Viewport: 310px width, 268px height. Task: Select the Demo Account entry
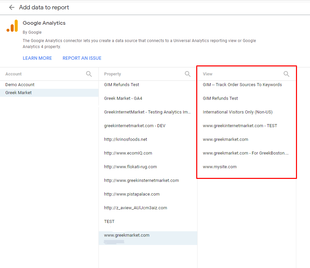(x=20, y=85)
